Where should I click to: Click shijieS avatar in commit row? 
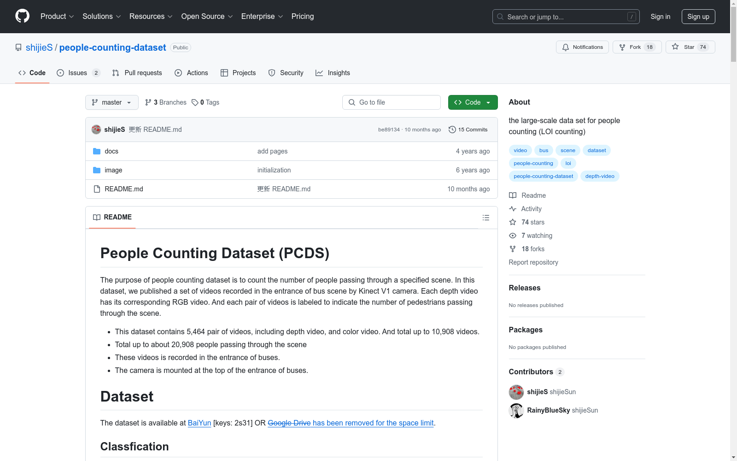click(96, 130)
